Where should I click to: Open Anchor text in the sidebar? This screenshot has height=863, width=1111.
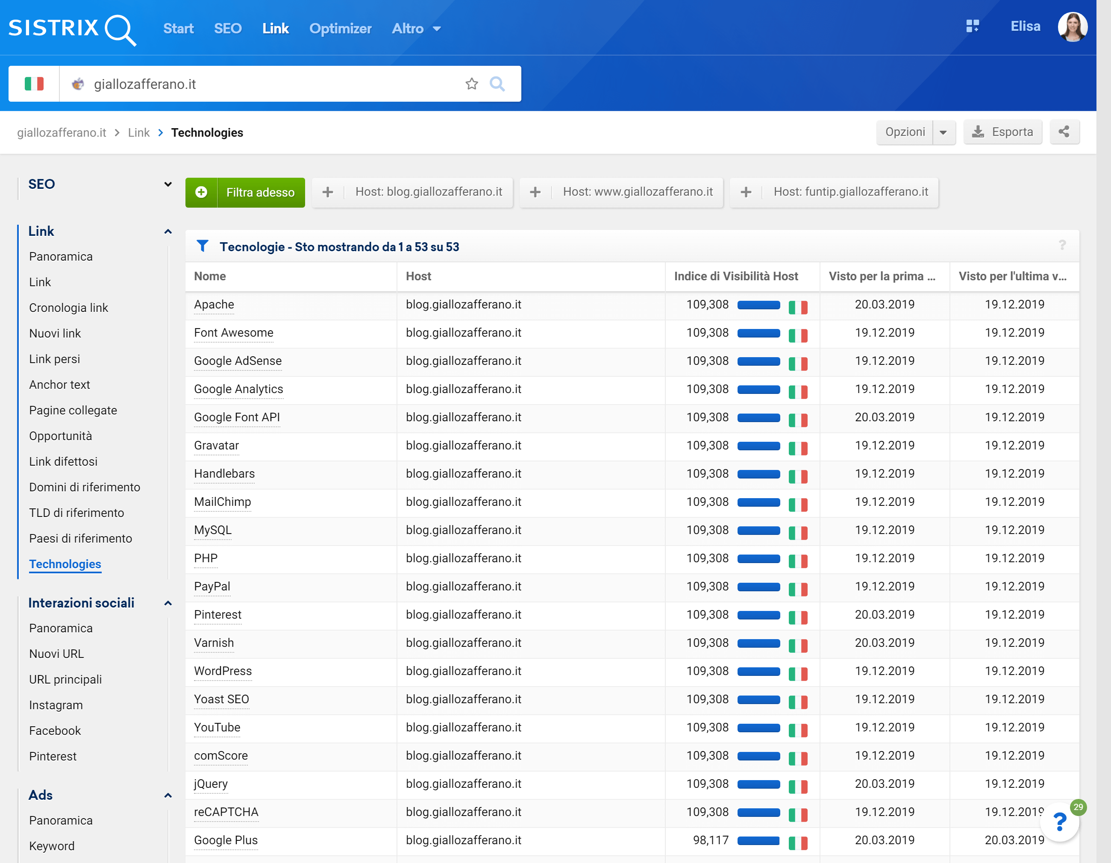coord(59,385)
